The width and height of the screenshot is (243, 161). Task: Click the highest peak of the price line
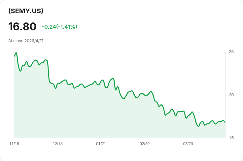point(16,53)
